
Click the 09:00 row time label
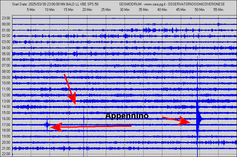(6, 78)
